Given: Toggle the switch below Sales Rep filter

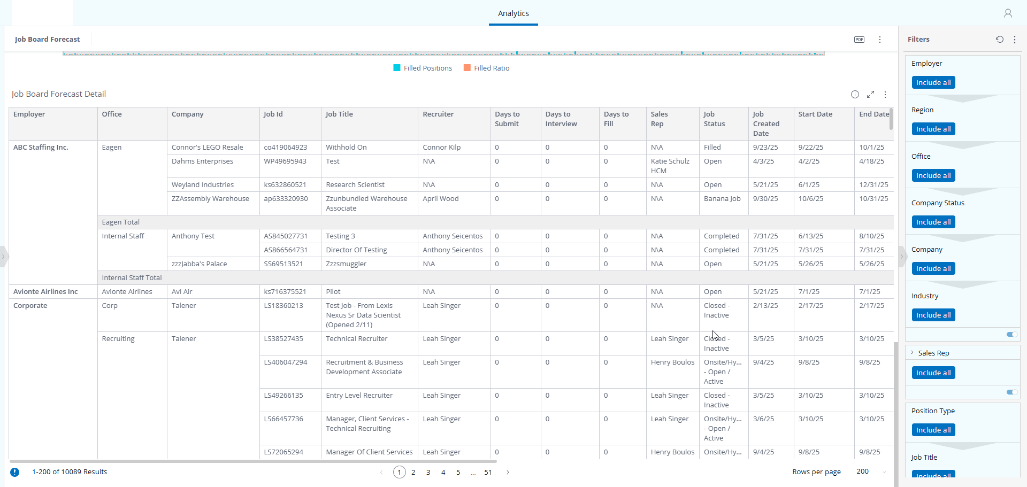Looking at the screenshot, I should coord(1012,392).
